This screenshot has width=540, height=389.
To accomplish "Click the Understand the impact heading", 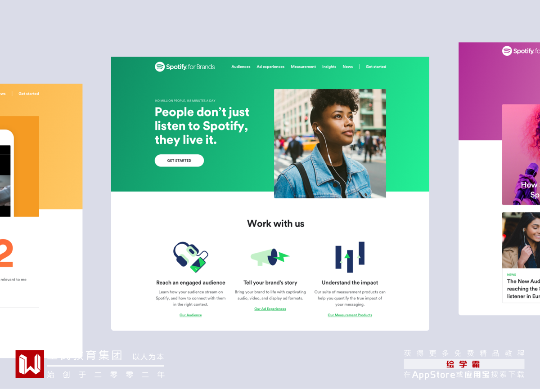I will [350, 283].
